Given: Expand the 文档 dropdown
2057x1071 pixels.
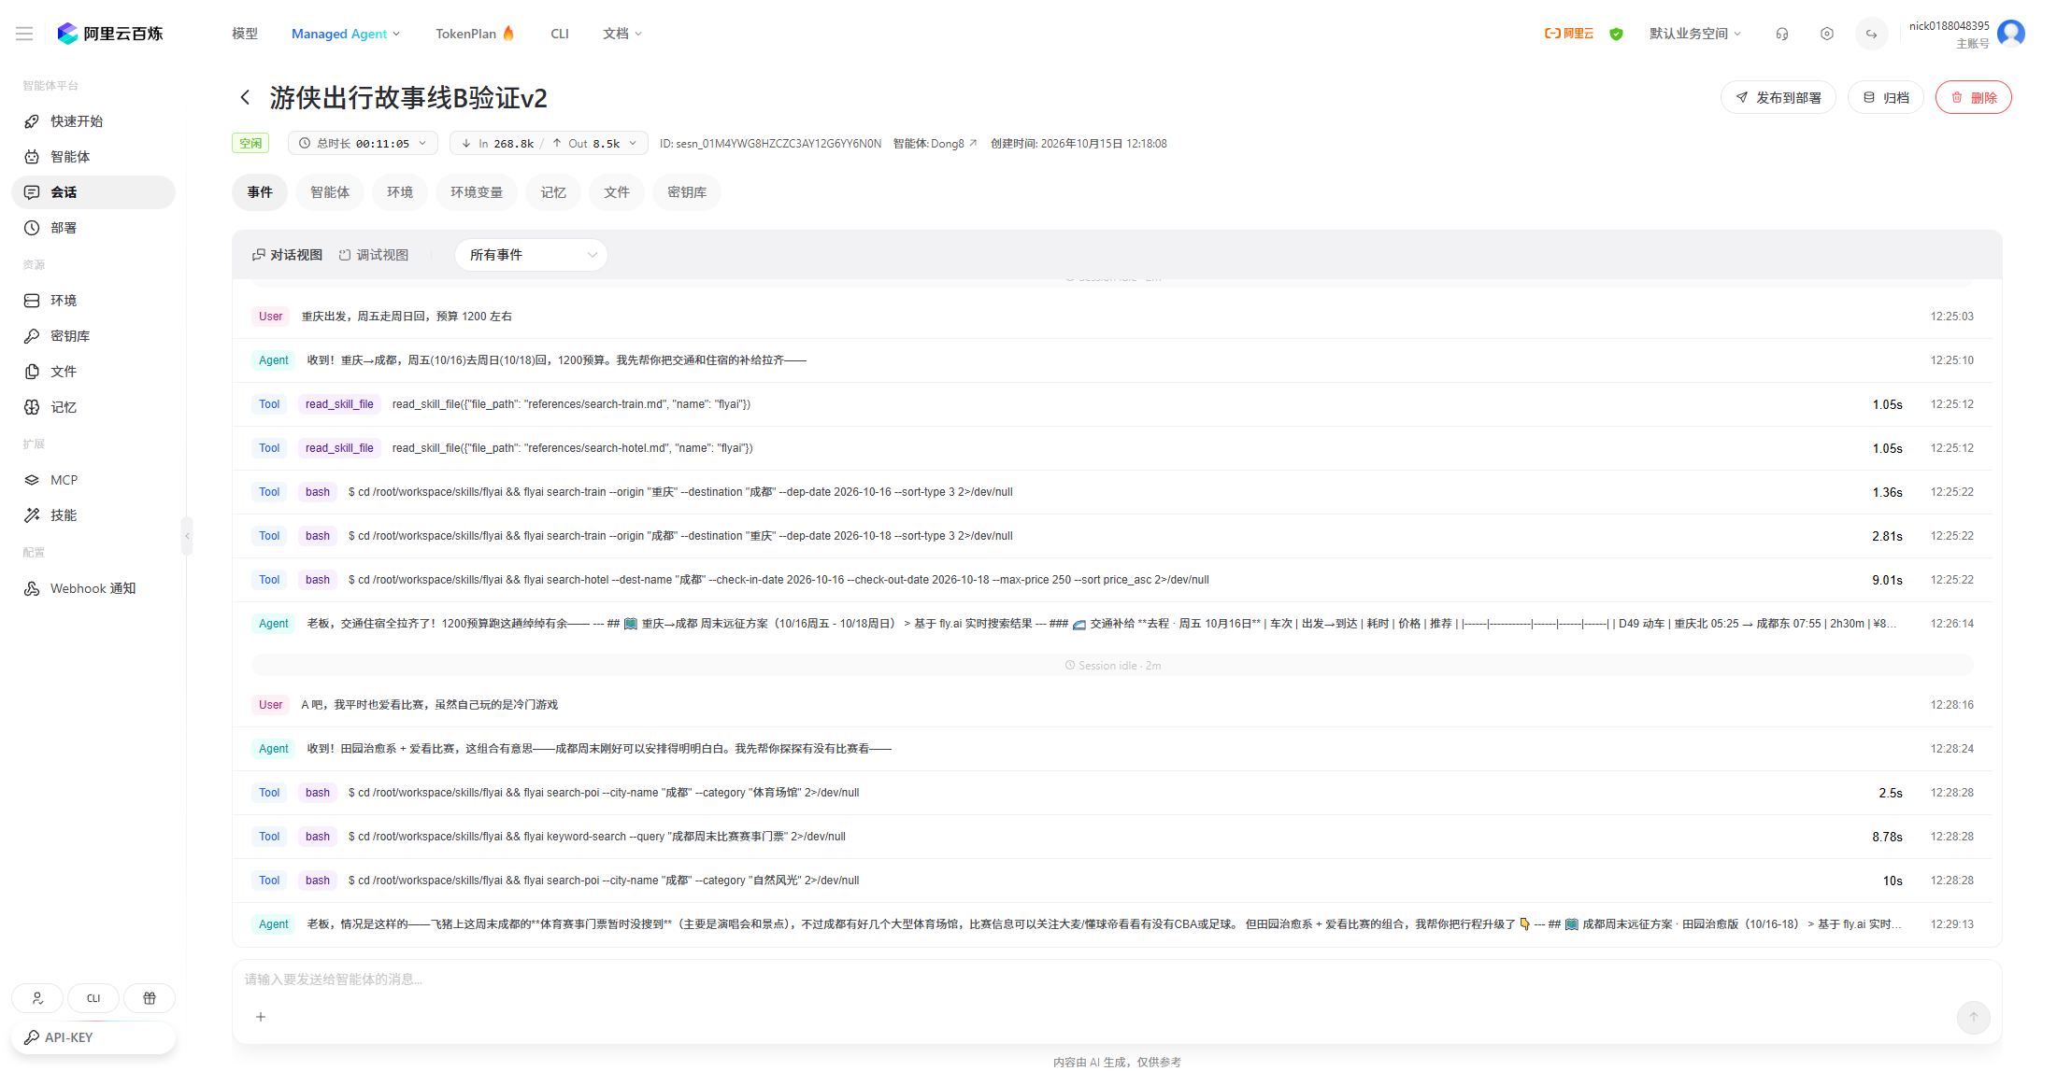Looking at the screenshot, I should (622, 34).
